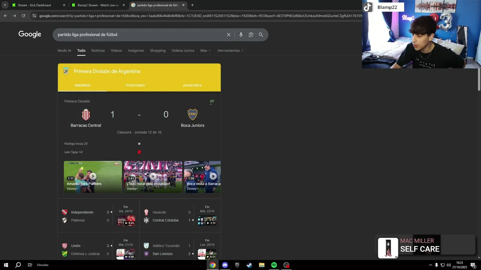Viewport: 481px width, 270px height.
Task: Open the tab search dropdown arrow
Action: coord(5,5)
